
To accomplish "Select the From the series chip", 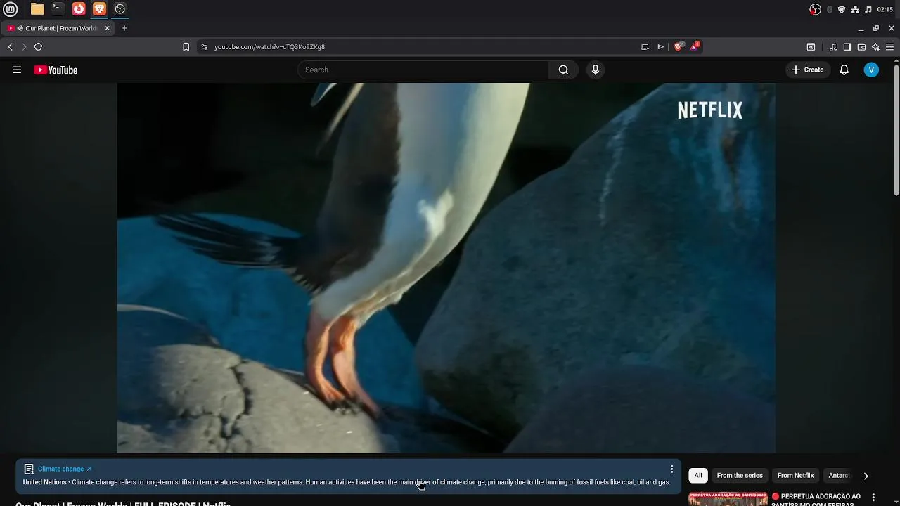I will click(740, 476).
